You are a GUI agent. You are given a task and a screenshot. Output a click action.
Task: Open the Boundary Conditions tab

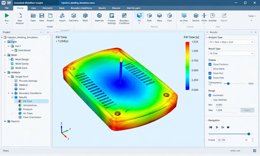pos(81,8)
